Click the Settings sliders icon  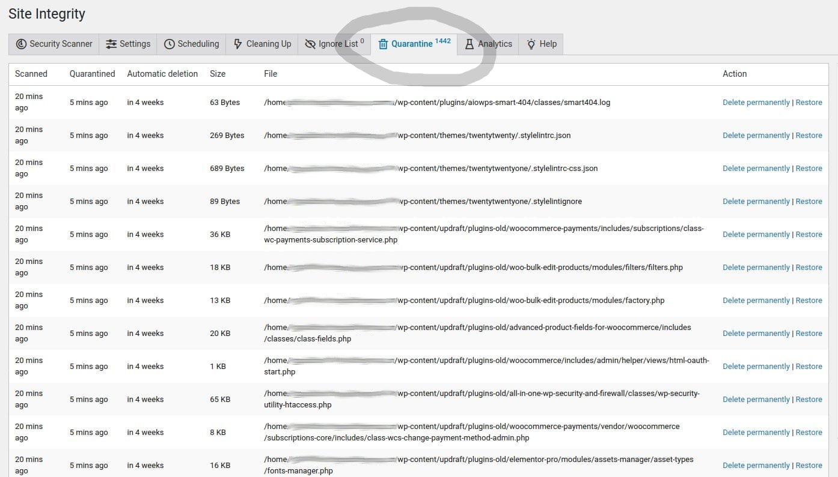coord(111,44)
